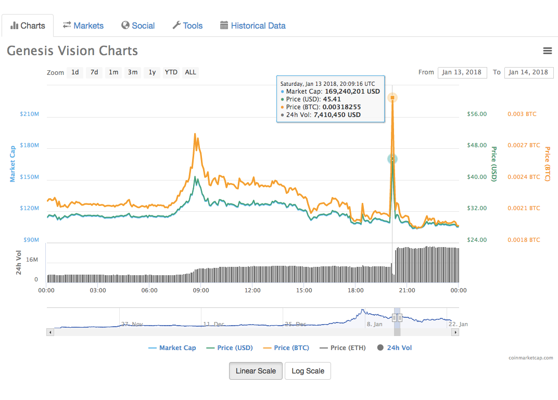Open the Markets tab
This screenshot has width=558, height=400.
[88, 25]
